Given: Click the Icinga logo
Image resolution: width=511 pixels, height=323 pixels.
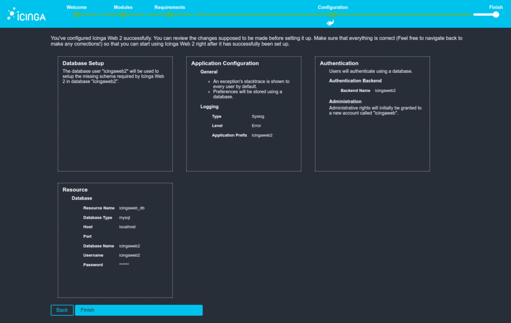Looking at the screenshot, I should pyautogui.click(x=26, y=14).
